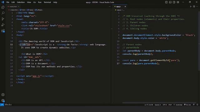Click 'What is DOM?' heading text
The width and height of the screenshot is (200, 112).
[34, 54]
